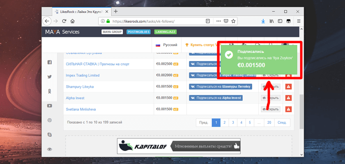
Task: Show the browser sidebars icon
Action: click(x=280, y=21)
